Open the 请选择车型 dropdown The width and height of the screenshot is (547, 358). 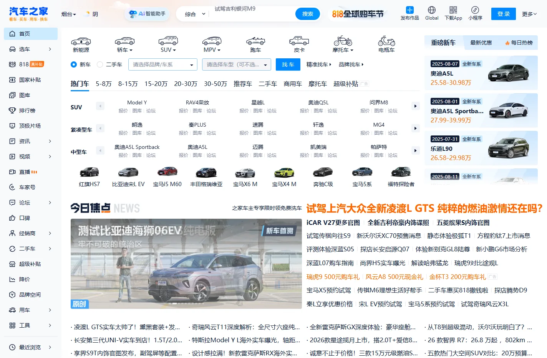[237, 64]
